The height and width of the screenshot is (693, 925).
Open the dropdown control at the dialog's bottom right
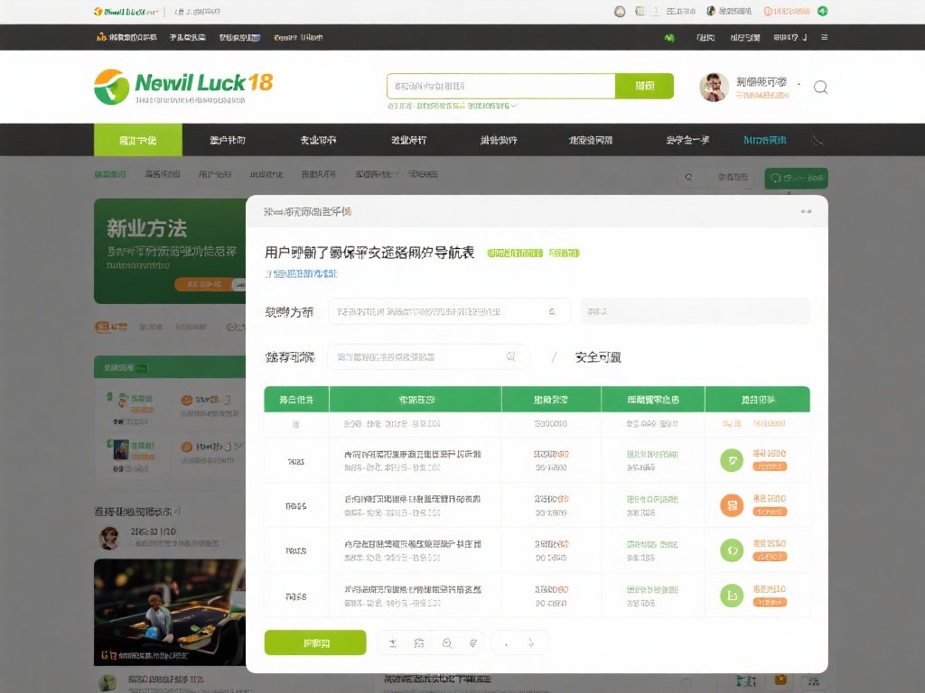tap(519, 642)
